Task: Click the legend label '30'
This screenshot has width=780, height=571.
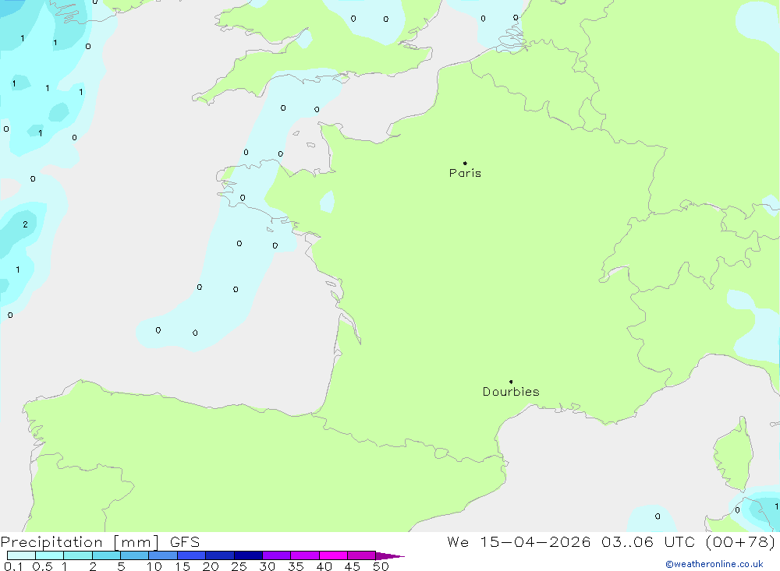Action: click(x=268, y=566)
